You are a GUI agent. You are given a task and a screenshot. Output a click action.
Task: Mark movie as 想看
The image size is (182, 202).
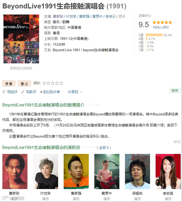[9, 84]
